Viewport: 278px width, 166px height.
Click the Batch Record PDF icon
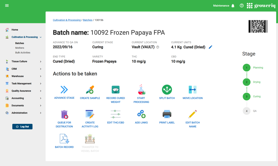coord(64,139)
